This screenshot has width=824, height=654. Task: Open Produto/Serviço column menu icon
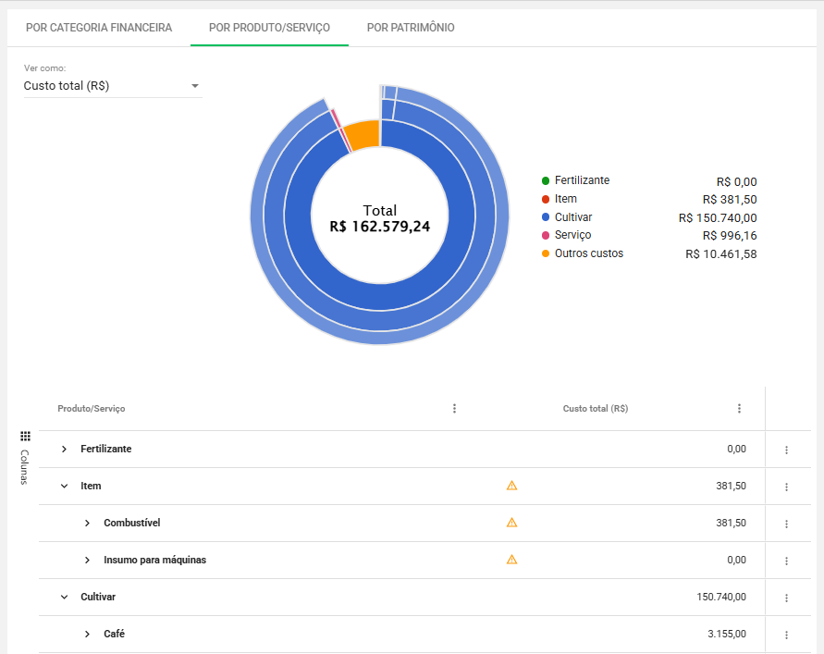(x=454, y=409)
